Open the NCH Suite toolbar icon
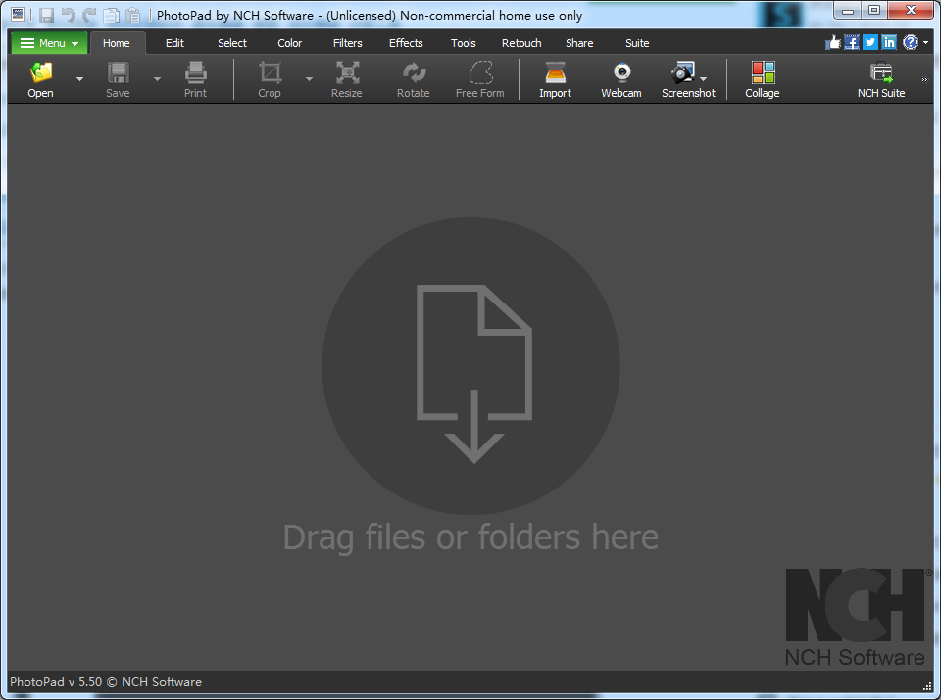941x700 pixels. [881, 72]
